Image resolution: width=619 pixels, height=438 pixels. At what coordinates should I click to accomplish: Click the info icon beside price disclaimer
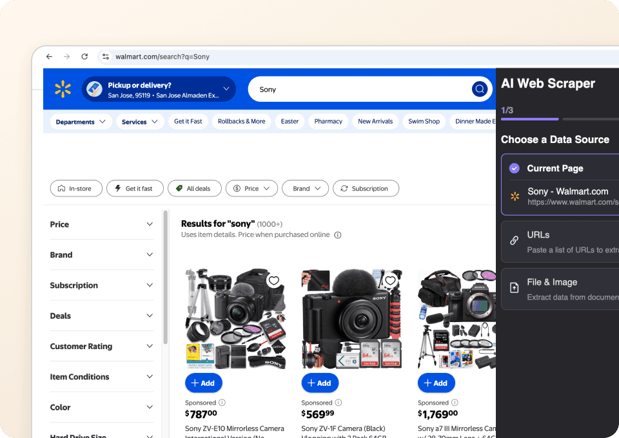pyautogui.click(x=338, y=235)
